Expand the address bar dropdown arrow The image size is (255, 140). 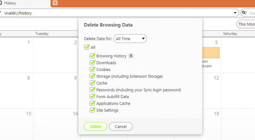pyautogui.click(x=235, y=13)
